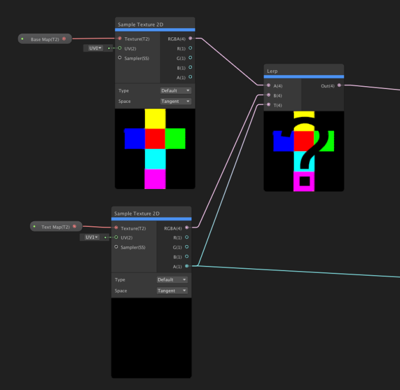Select B(4) input port on Lerp node
Viewport: 400px width, 390px height.
coord(268,95)
